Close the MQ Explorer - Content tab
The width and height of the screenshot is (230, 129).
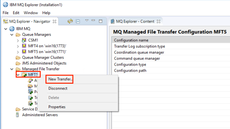point(159,21)
